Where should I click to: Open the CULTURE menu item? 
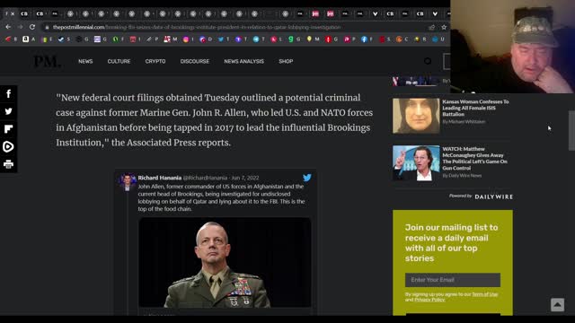pos(119,61)
